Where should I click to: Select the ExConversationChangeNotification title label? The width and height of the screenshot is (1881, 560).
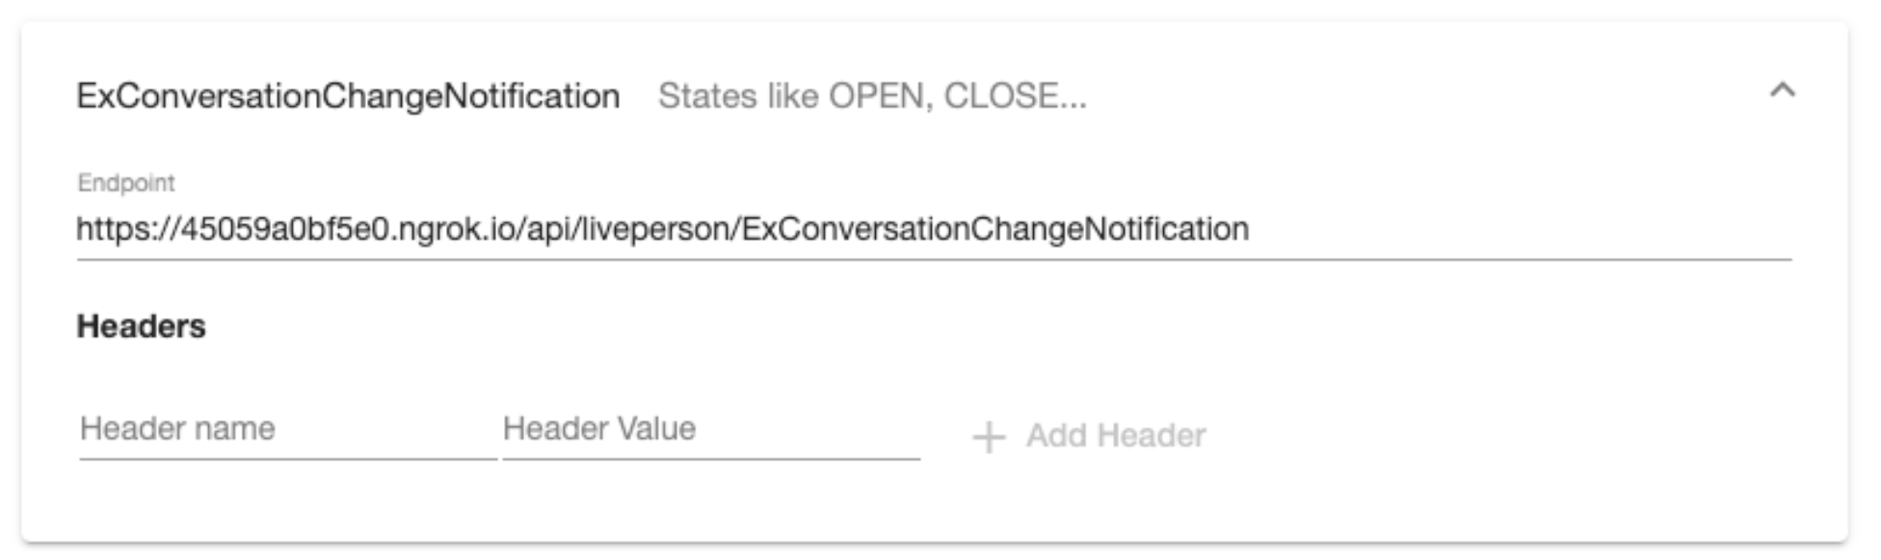[x=347, y=96]
